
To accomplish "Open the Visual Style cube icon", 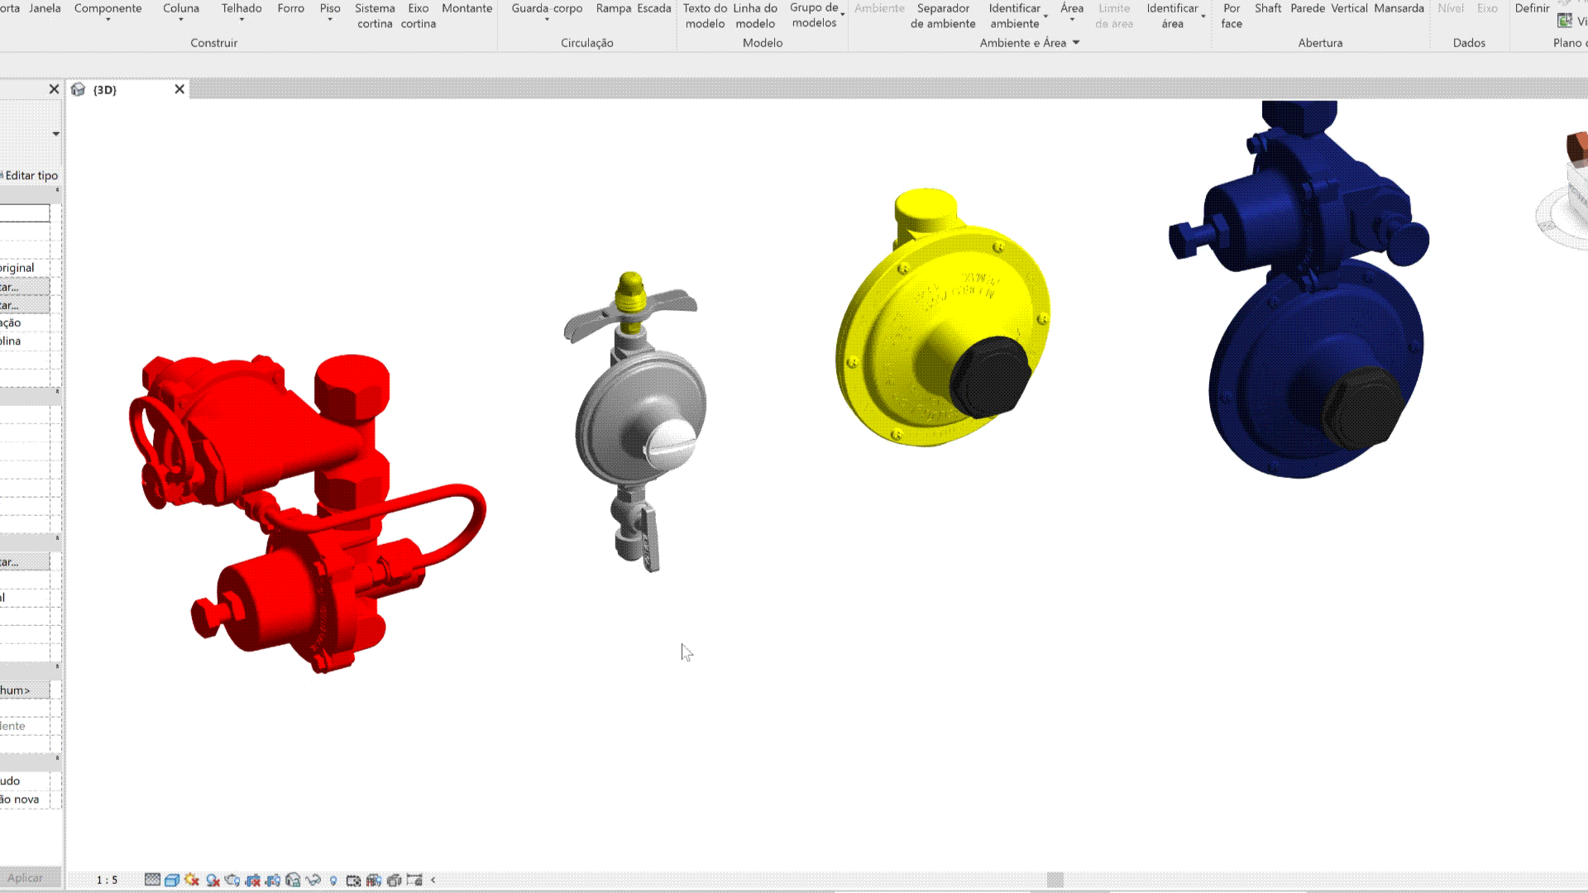I will [172, 881].
